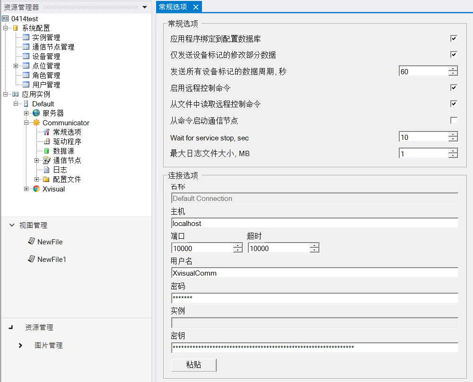Open 日志 in the tree

(60, 170)
